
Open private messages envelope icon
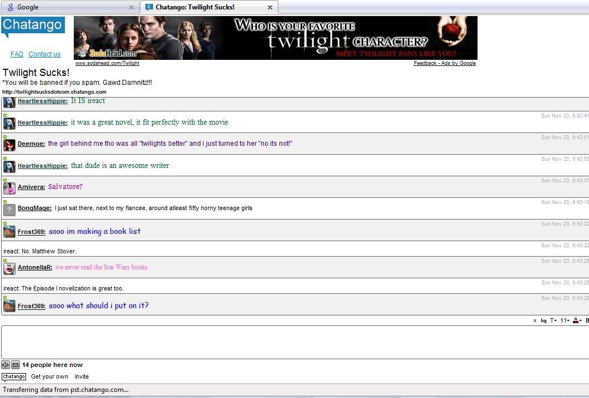[x=16, y=365]
